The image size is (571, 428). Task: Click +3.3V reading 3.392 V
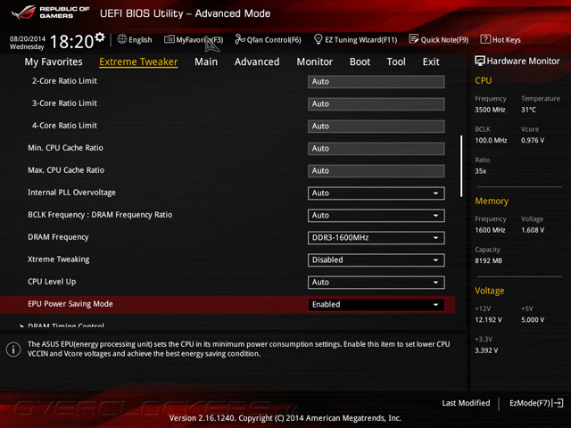tap(486, 350)
